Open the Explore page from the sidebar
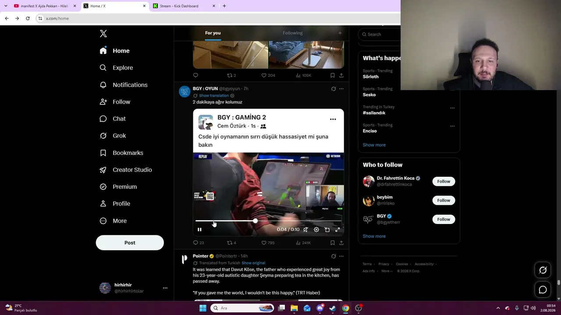Image resolution: width=561 pixels, height=315 pixels. pos(116,68)
